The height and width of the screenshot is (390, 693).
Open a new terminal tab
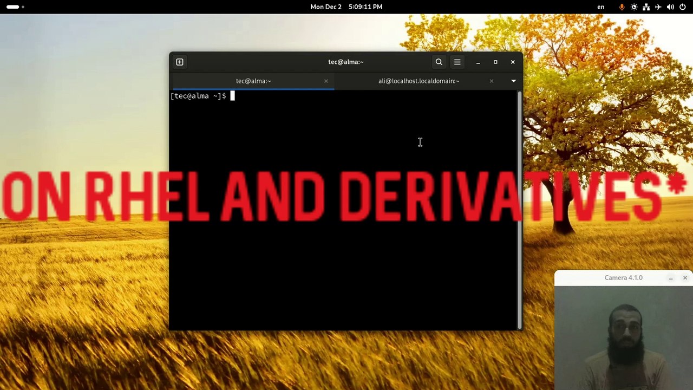tap(180, 62)
